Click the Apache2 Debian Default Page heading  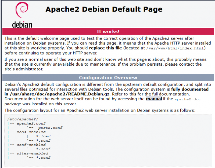point(104,9)
